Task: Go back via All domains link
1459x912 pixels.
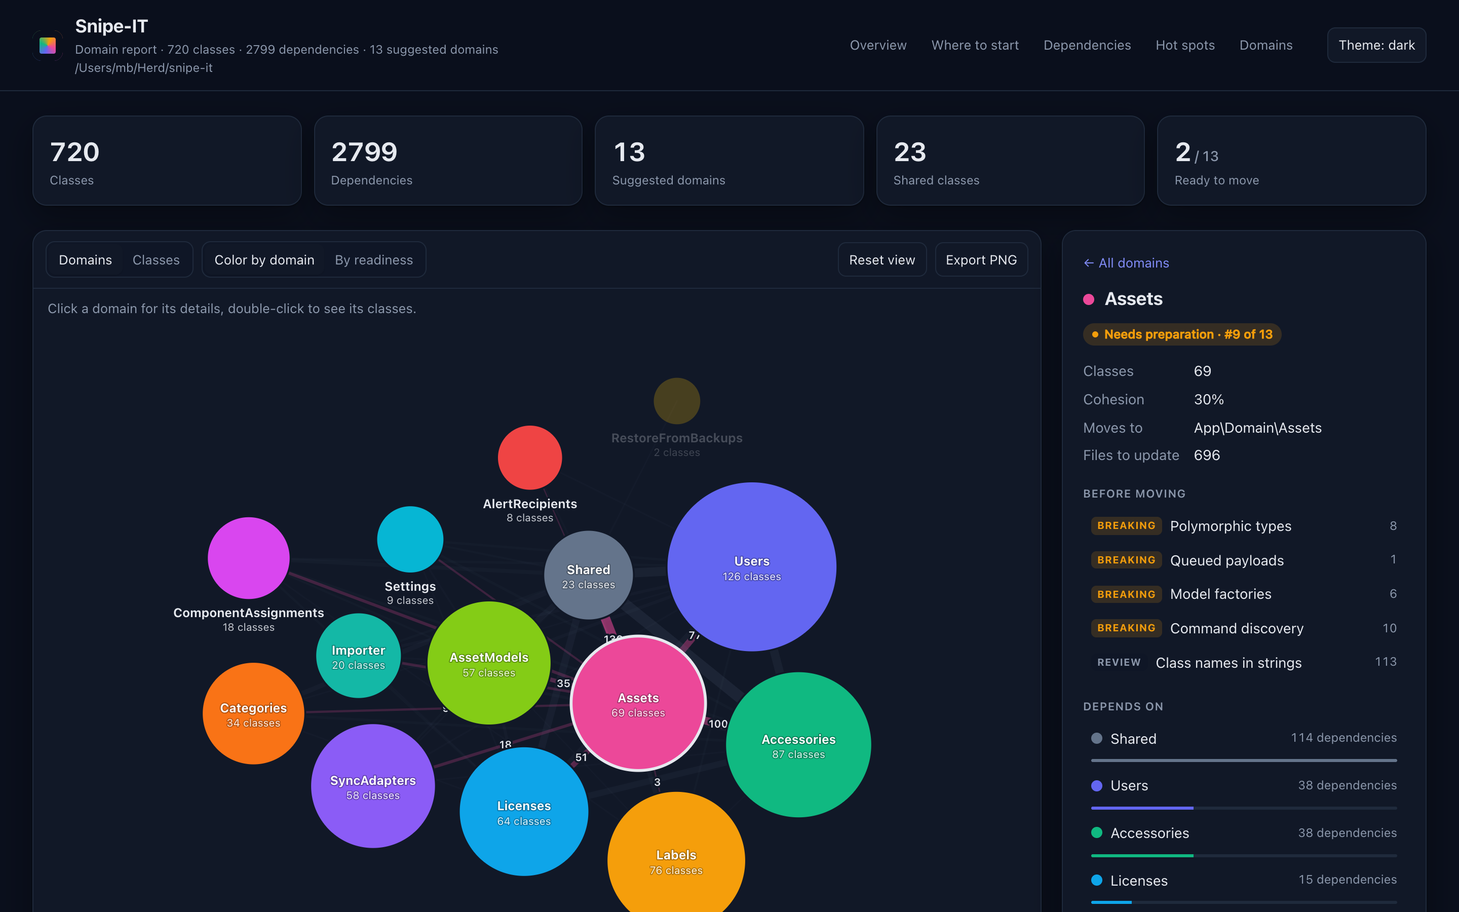Action: (x=1126, y=263)
